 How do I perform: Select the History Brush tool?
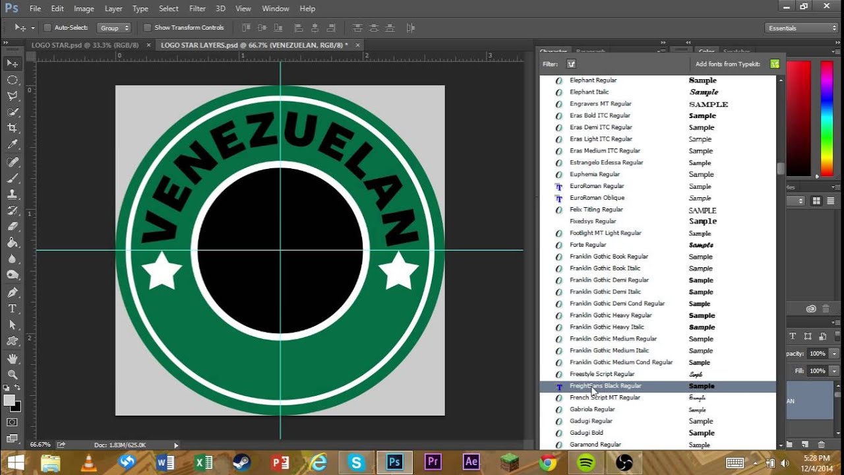click(x=13, y=210)
